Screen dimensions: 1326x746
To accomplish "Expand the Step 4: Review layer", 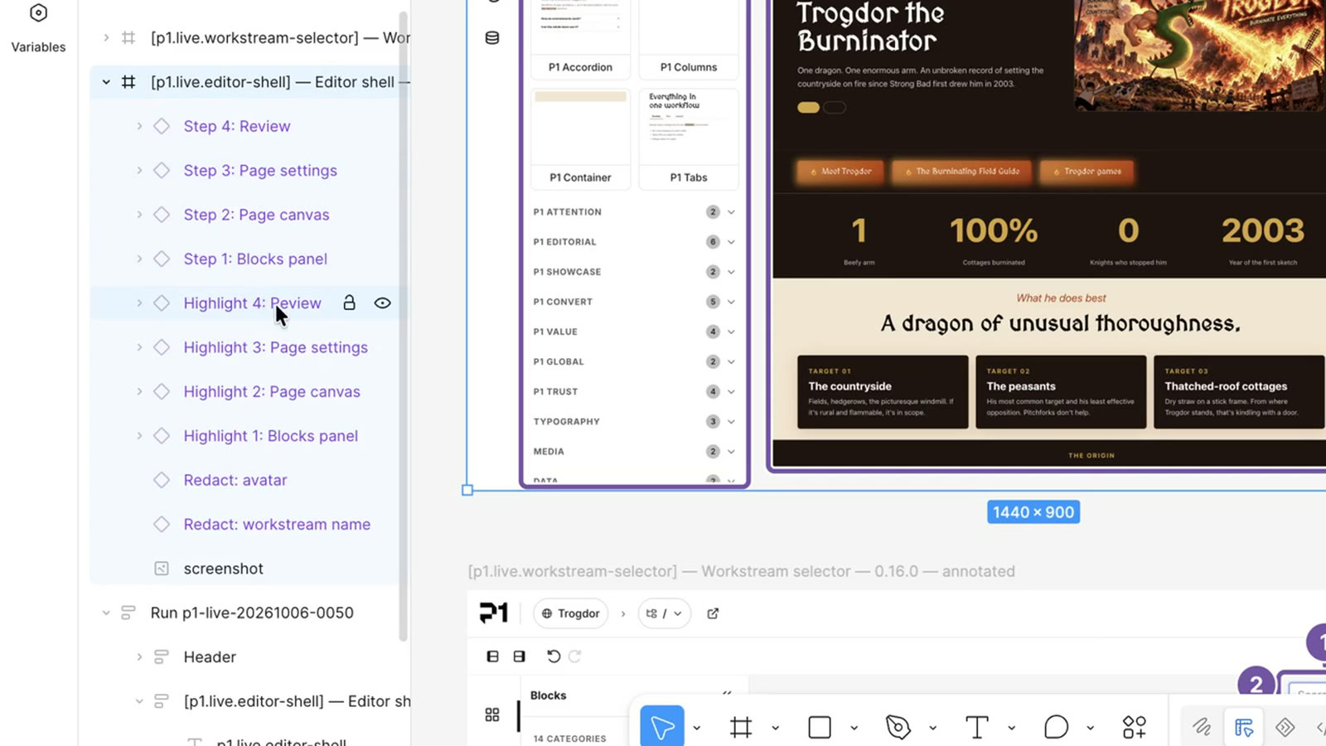I will click(139, 126).
